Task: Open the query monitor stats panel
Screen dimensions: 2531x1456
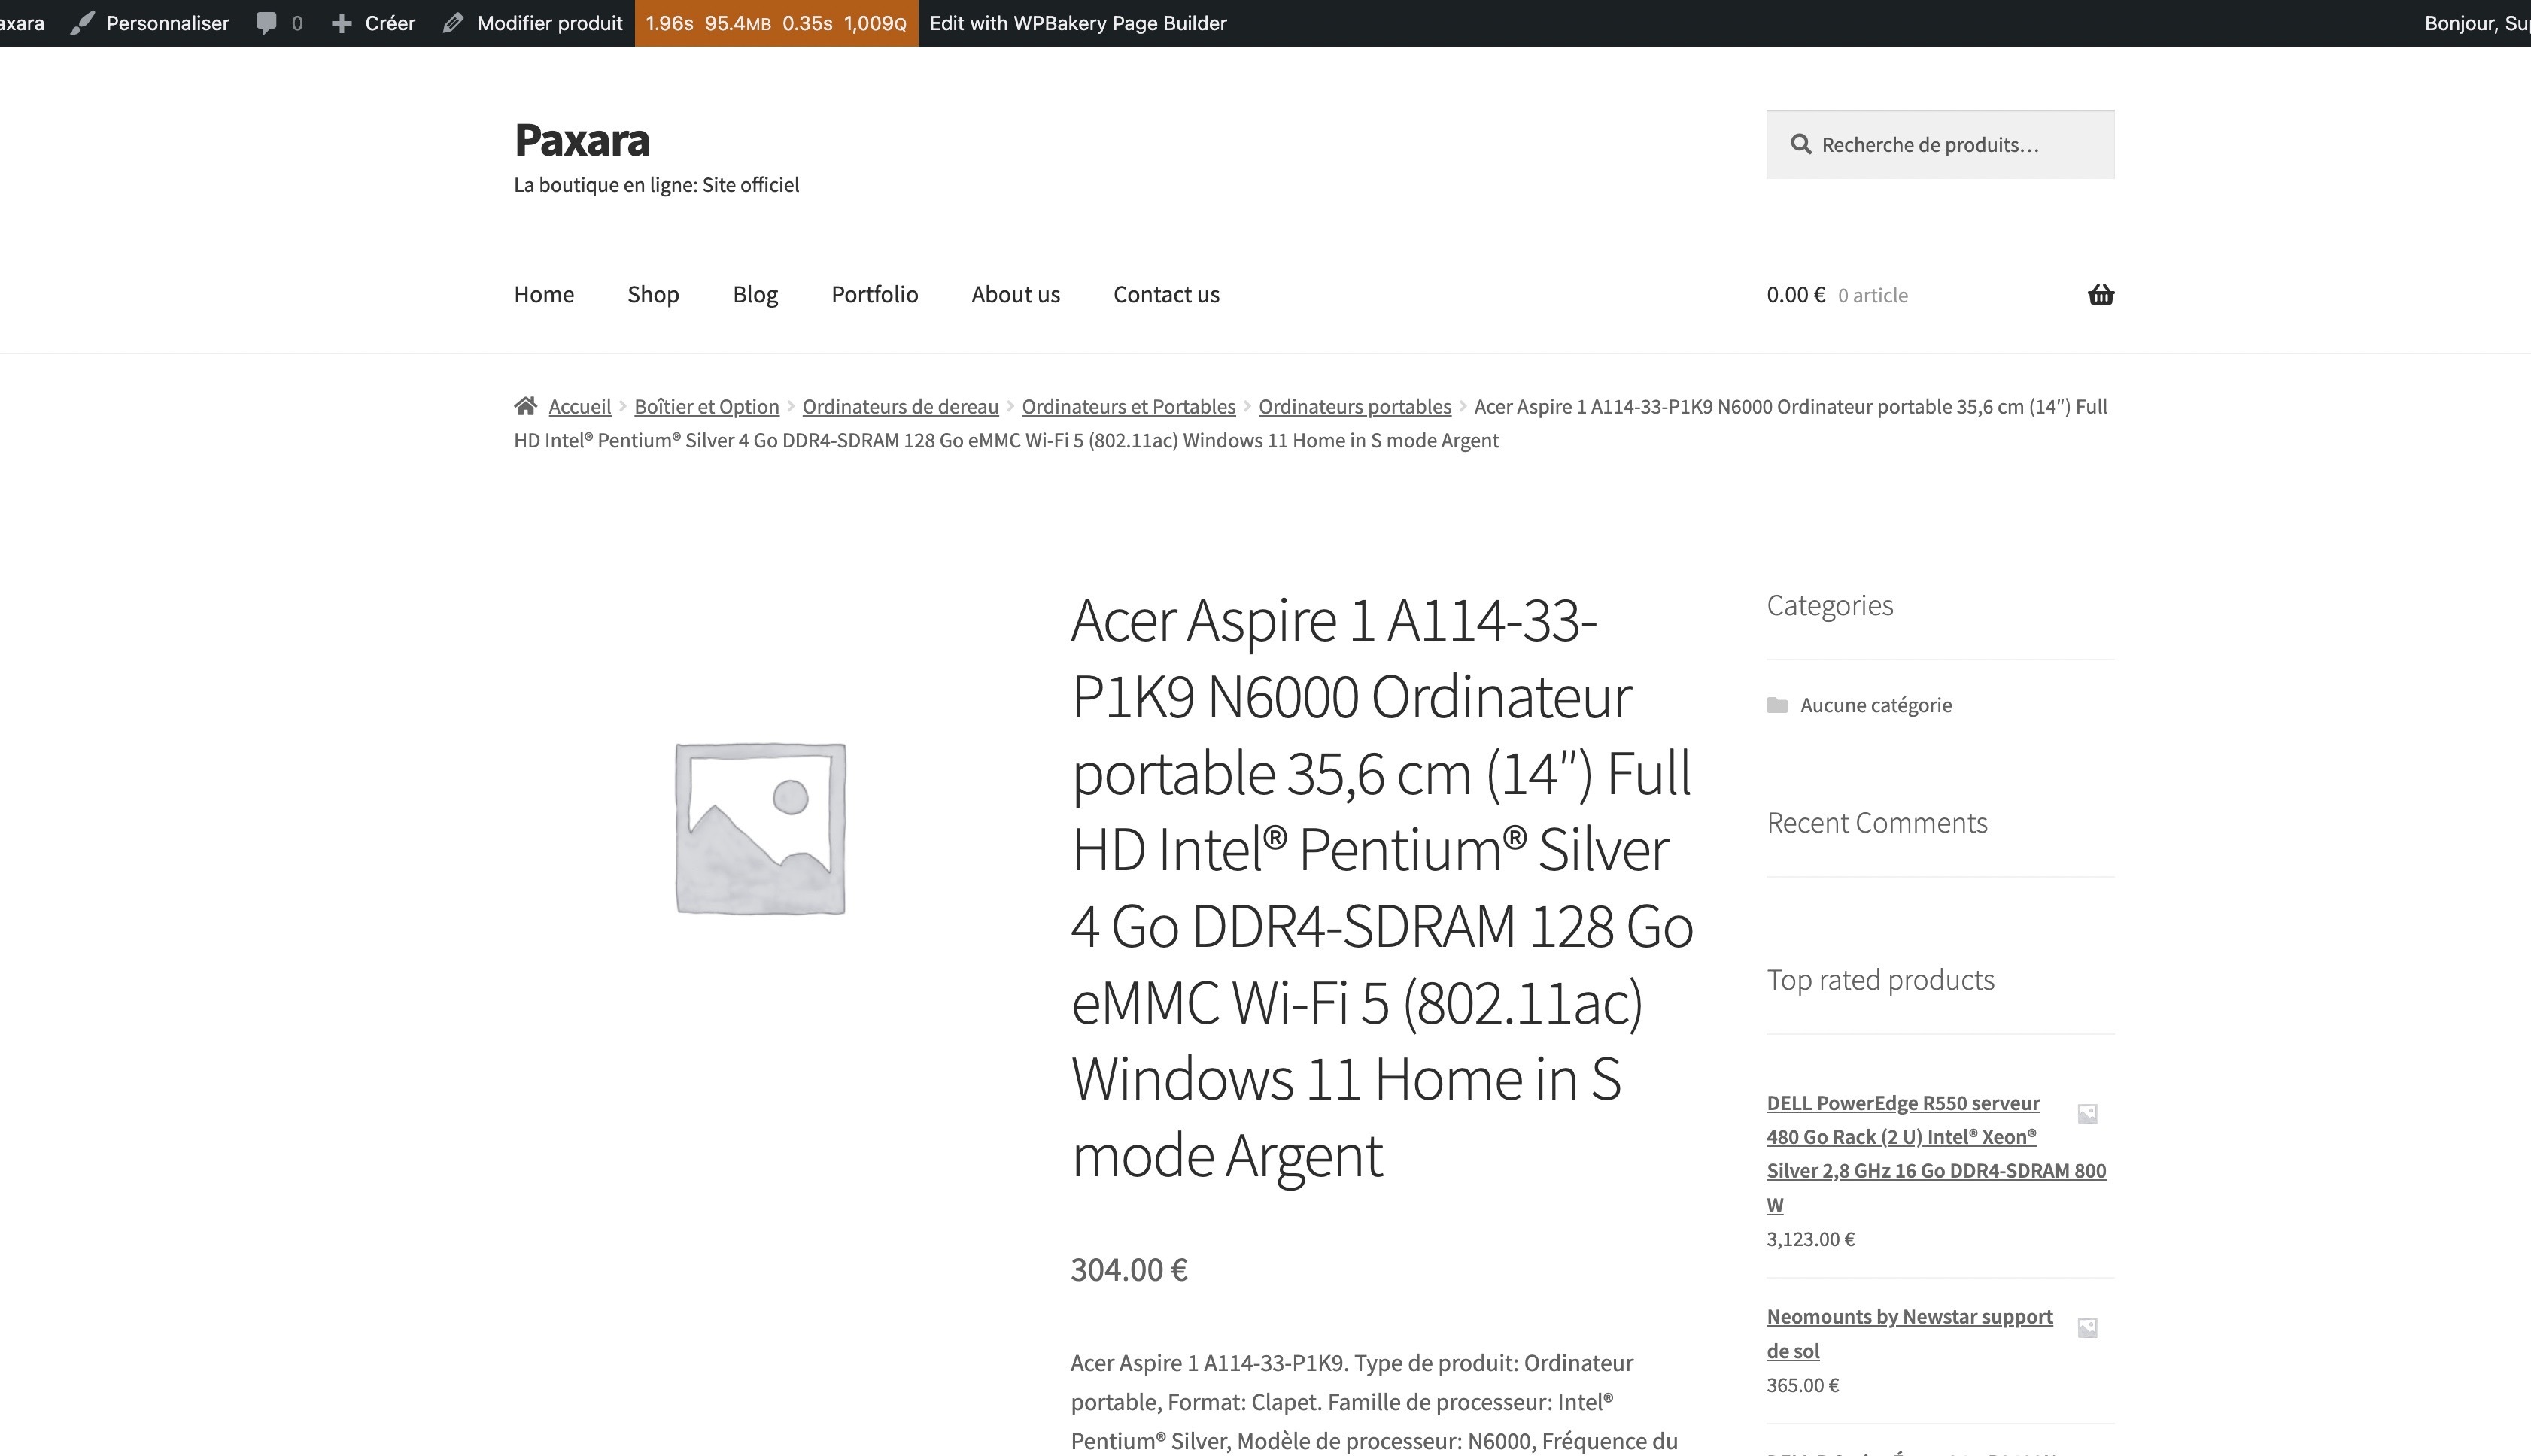Action: coord(775,23)
